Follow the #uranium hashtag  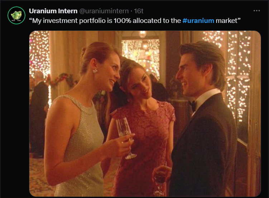198,20
